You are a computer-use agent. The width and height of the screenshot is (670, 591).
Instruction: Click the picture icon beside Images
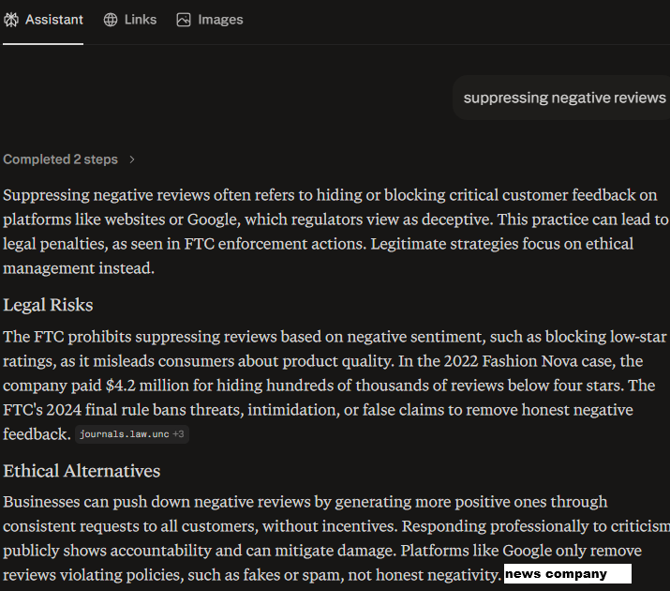click(x=184, y=20)
